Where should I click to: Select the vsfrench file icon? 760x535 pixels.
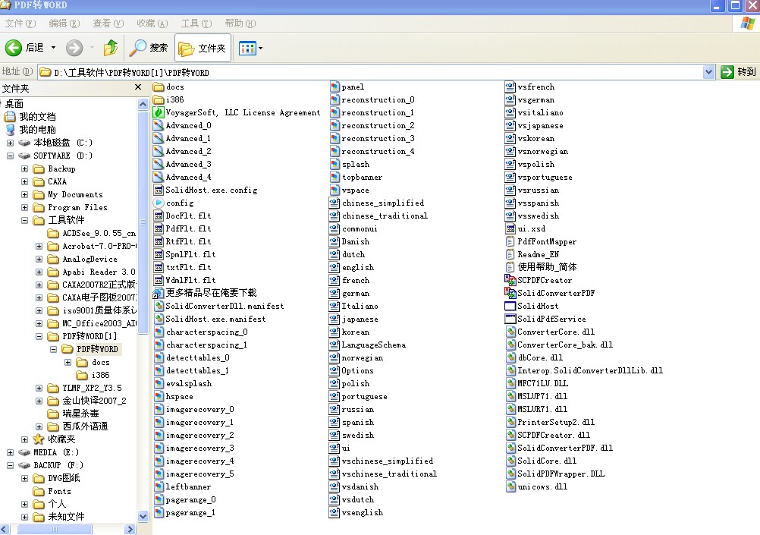(x=510, y=87)
